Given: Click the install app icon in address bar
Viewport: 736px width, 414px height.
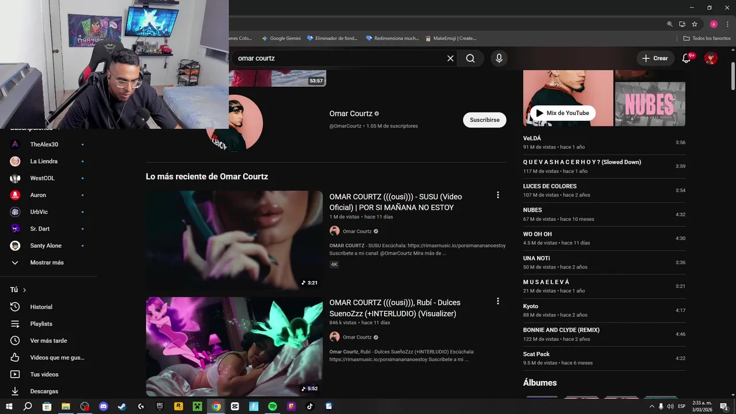Looking at the screenshot, I should [x=682, y=24].
